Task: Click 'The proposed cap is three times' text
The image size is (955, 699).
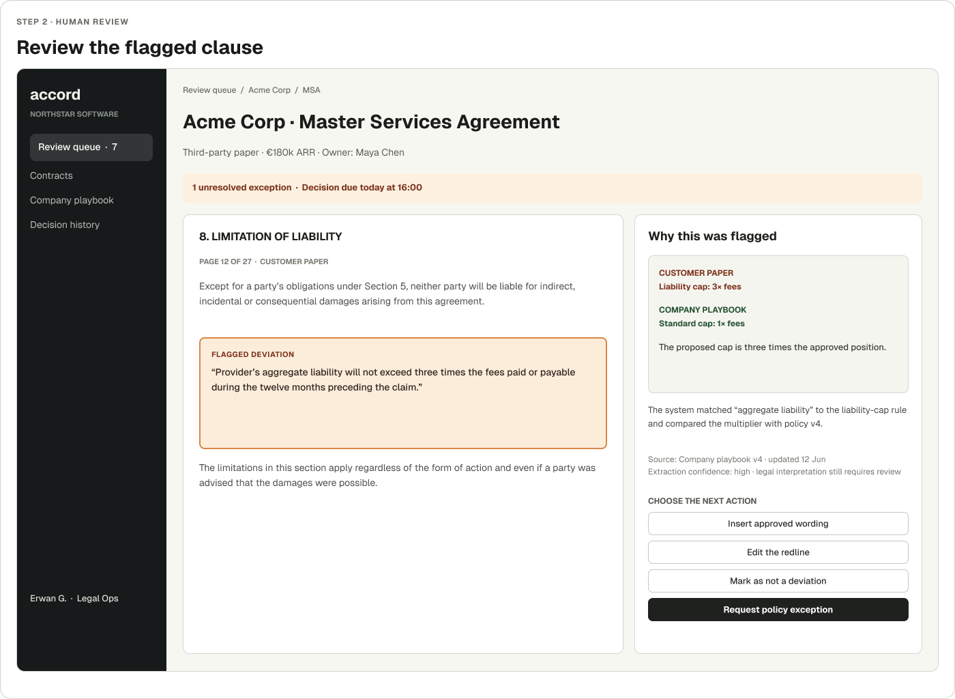Action: tap(772, 347)
